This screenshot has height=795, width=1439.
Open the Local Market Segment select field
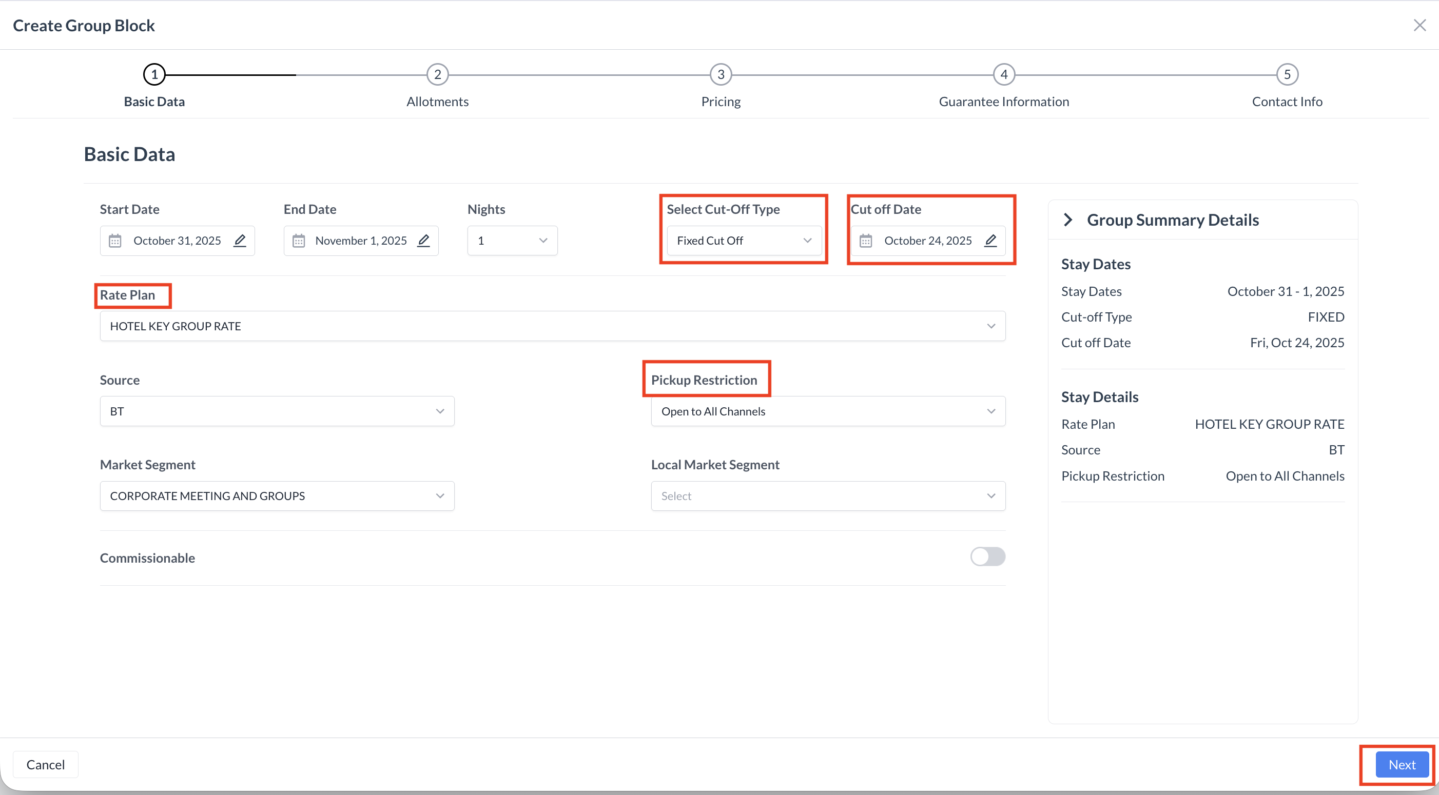click(x=828, y=496)
